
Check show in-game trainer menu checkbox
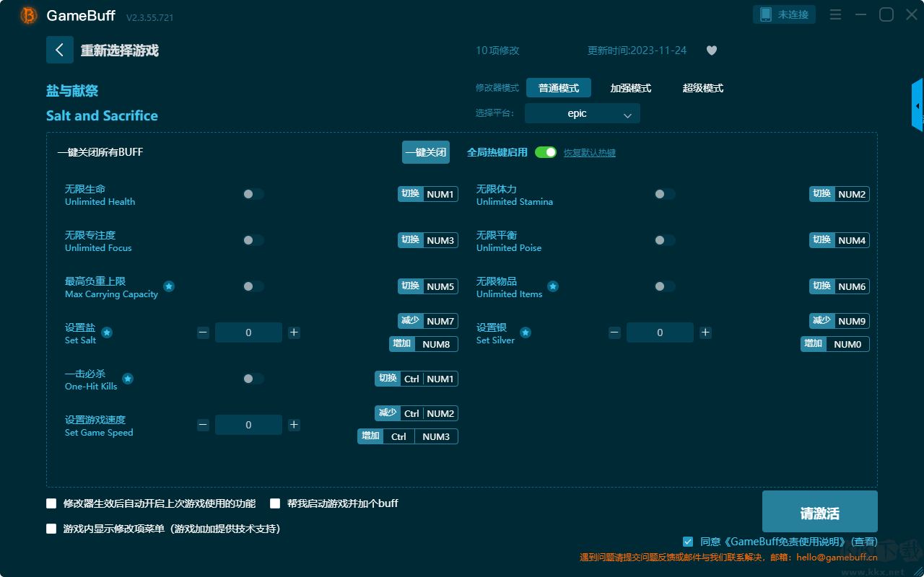tap(51, 529)
